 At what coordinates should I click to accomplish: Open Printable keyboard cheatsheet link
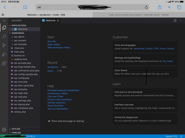[x=63, y=90]
